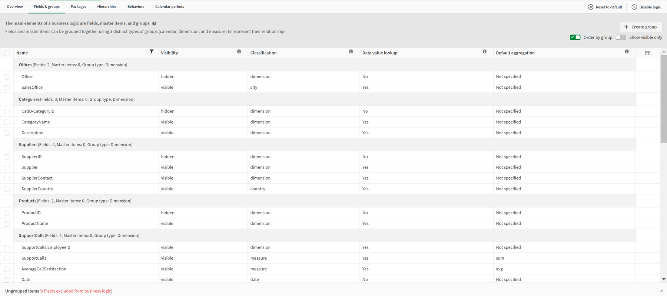Check the AverageCallSatisfaction row checkbox
667x296 pixels.
(x=7, y=269)
